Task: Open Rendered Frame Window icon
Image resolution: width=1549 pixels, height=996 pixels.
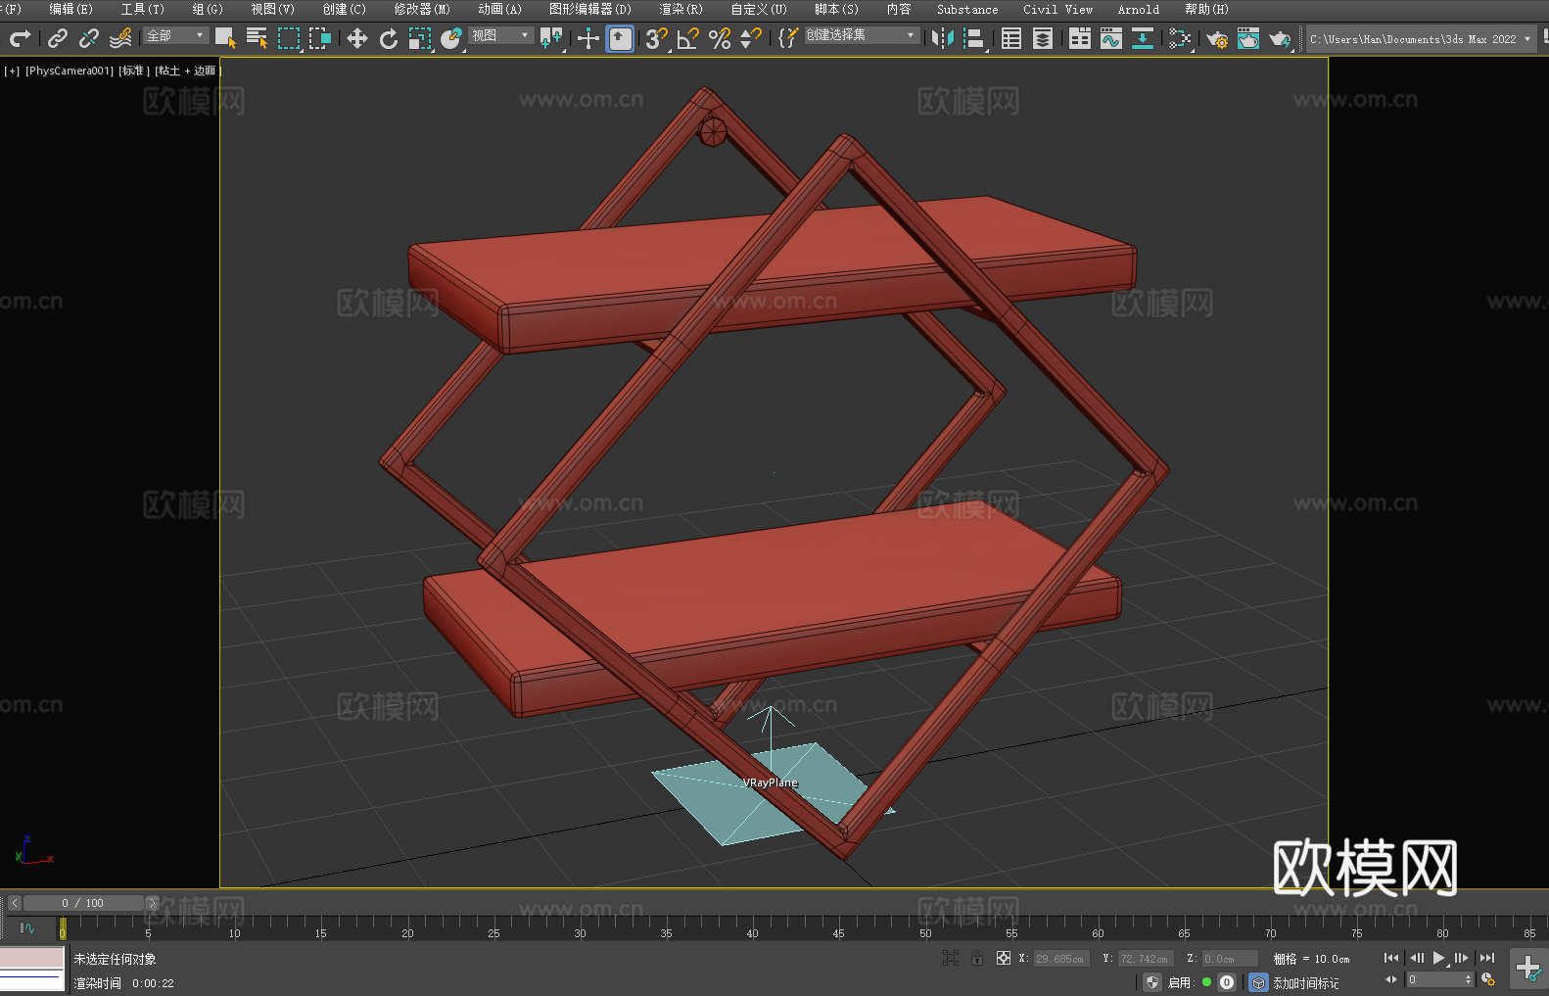Action: pyautogui.click(x=1248, y=39)
